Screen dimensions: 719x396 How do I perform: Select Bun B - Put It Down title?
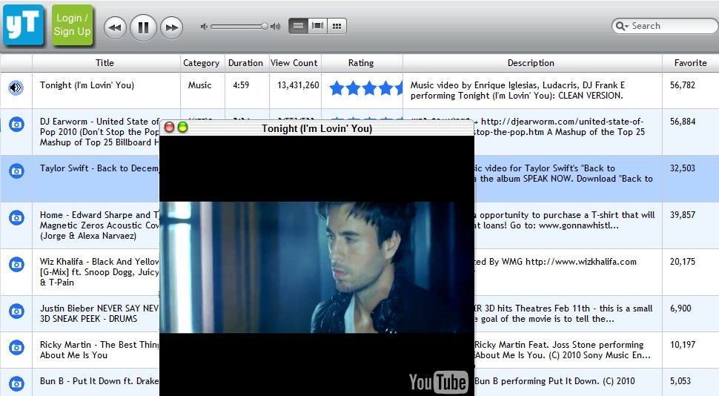(99, 381)
